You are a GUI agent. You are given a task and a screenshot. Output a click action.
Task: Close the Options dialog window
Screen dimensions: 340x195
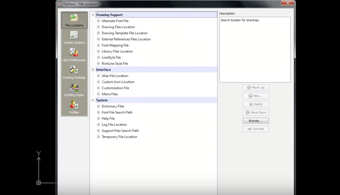[x=287, y=3]
